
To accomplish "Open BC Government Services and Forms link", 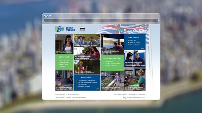I will 136,97.
